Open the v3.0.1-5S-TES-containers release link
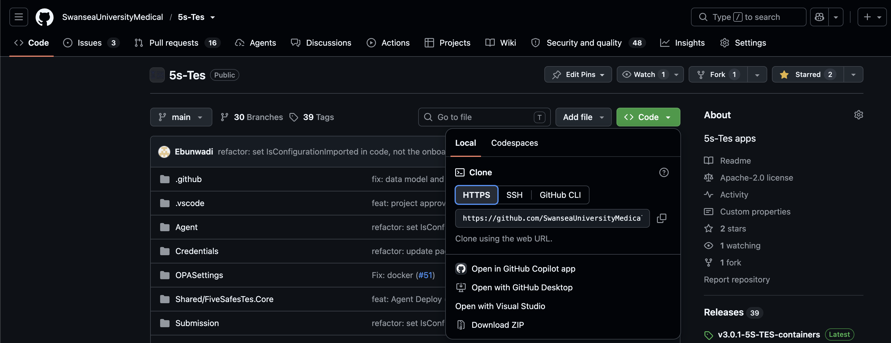The width and height of the screenshot is (891, 343). (x=769, y=335)
